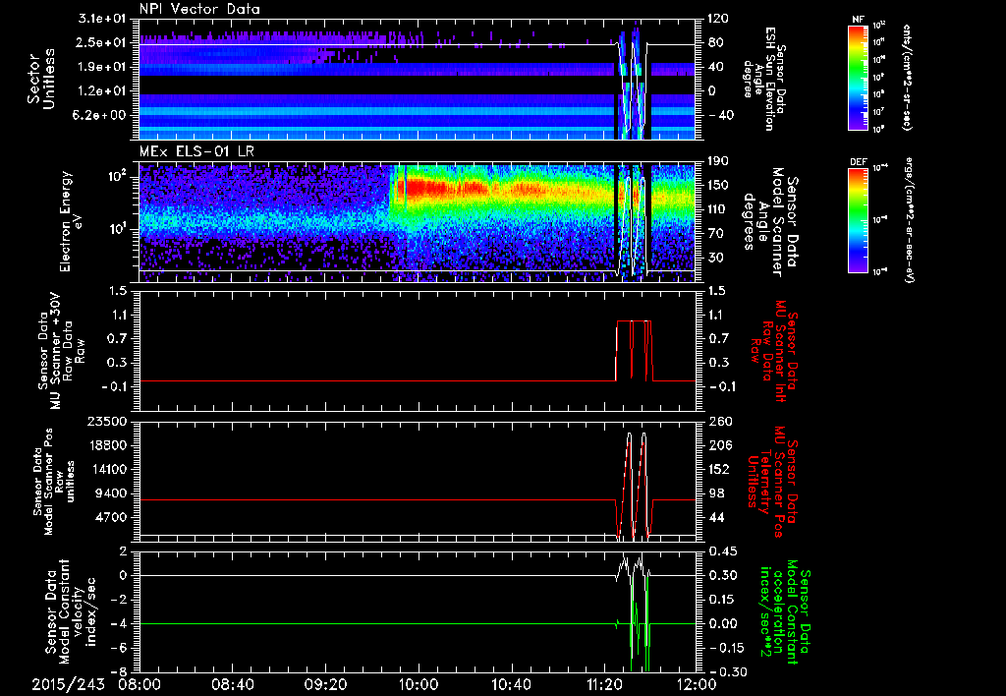Click the 150 tick on Scanner Angle axis
Viewport: 1006px width, 696px height.
coord(718,186)
